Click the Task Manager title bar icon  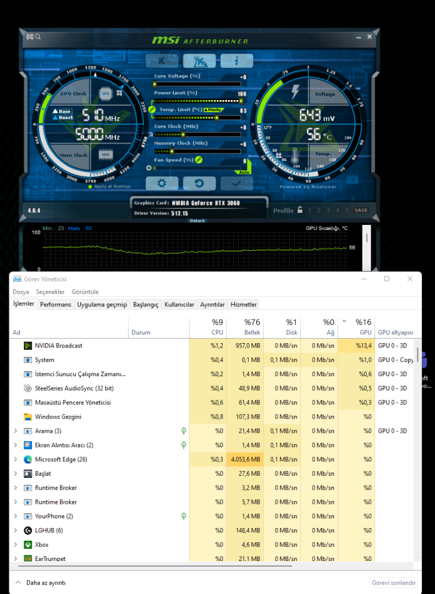(x=17, y=279)
